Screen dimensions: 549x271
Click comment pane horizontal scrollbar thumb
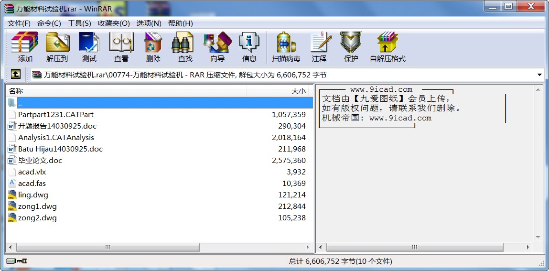click(x=415, y=247)
